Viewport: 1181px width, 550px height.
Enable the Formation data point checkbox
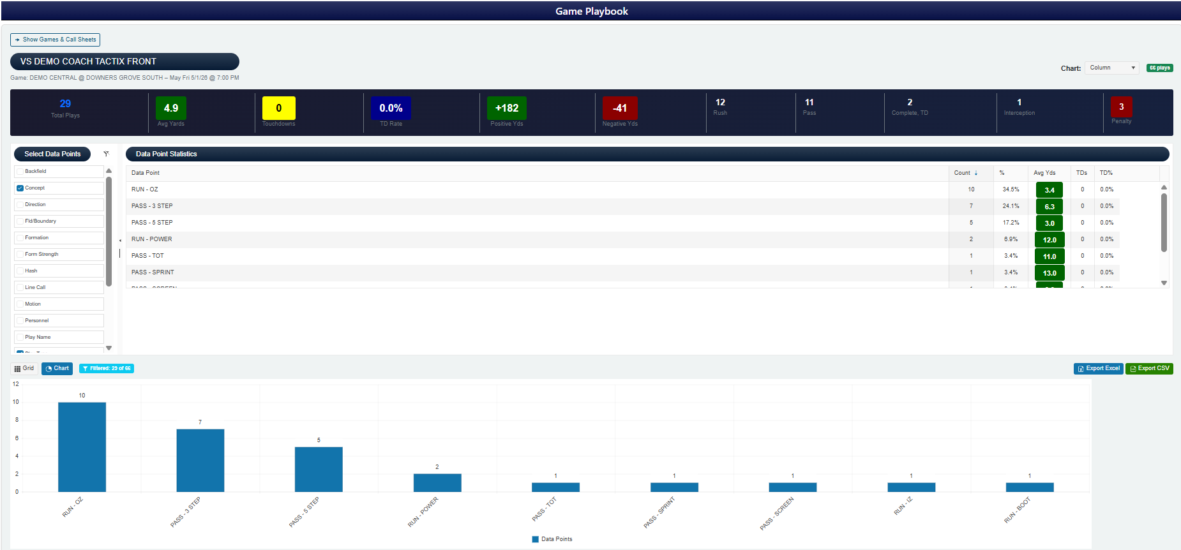tap(20, 238)
